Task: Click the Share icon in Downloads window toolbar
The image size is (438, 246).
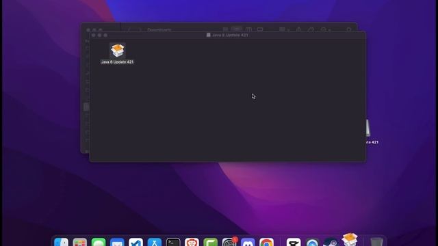Action: (298, 29)
